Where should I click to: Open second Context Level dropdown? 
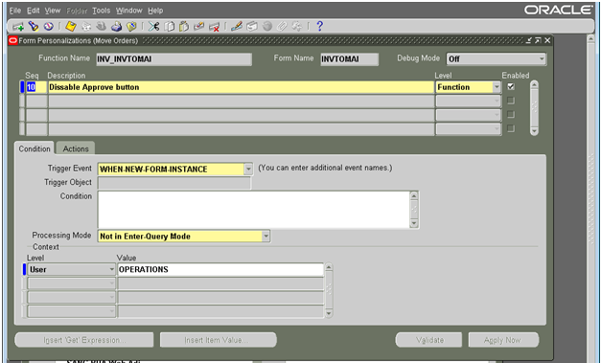click(111, 284)
